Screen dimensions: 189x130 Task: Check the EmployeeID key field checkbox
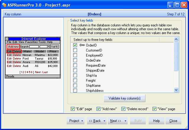click(75, 55)
